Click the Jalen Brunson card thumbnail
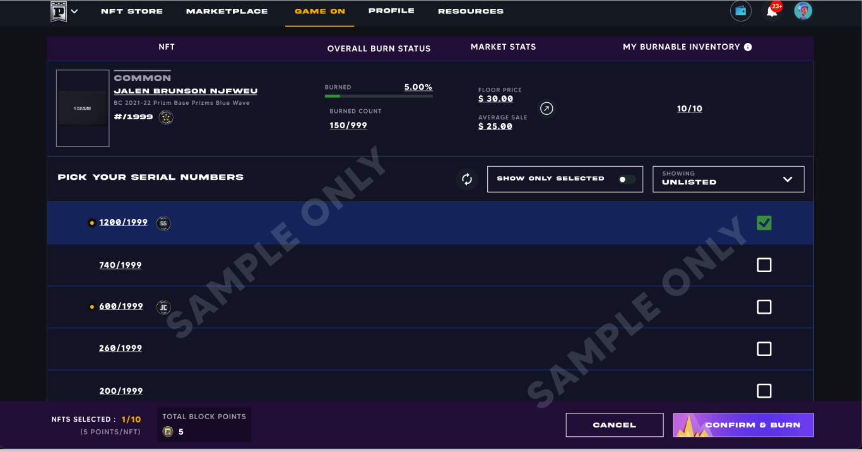Screen dimensions: 862x452 pos(83,109)
